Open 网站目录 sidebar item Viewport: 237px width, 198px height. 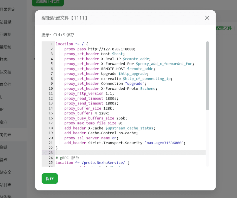click(x=6, y=22)
